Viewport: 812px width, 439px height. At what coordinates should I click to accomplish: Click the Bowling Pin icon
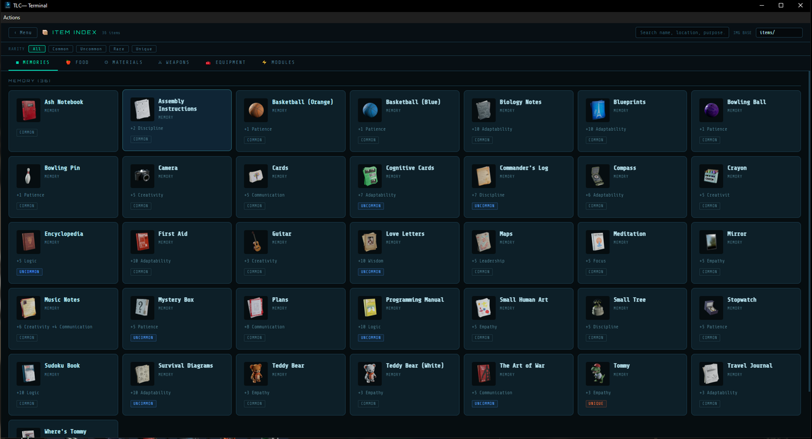[x=28, y=176]
